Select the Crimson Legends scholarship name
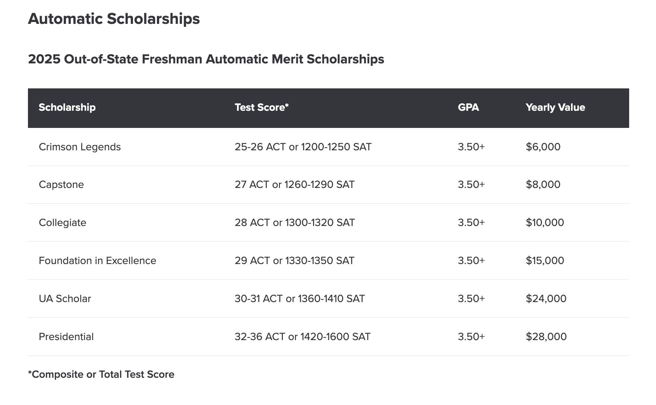 coord(80,147)
